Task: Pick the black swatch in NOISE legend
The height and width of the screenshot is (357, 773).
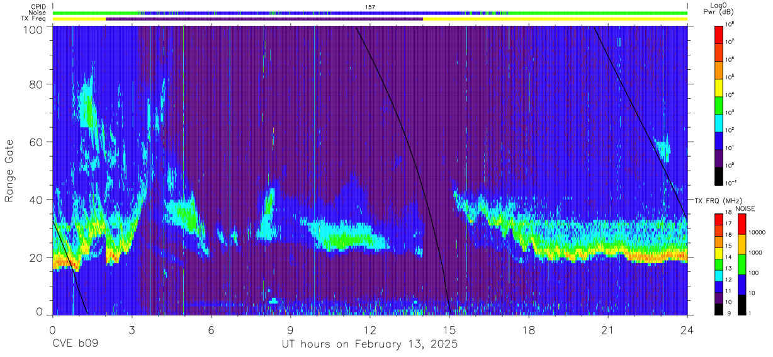Action: click(x=742, y=304)
